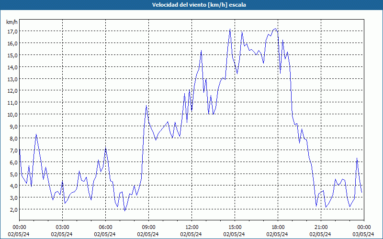Click the '12:00' time label
Viewport: 383px width, 239px height.
tap(192, 228)
